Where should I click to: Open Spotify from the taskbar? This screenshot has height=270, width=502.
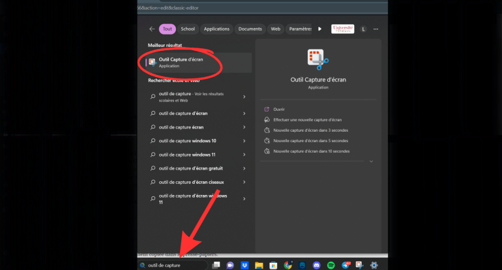[x=331, y=265]
